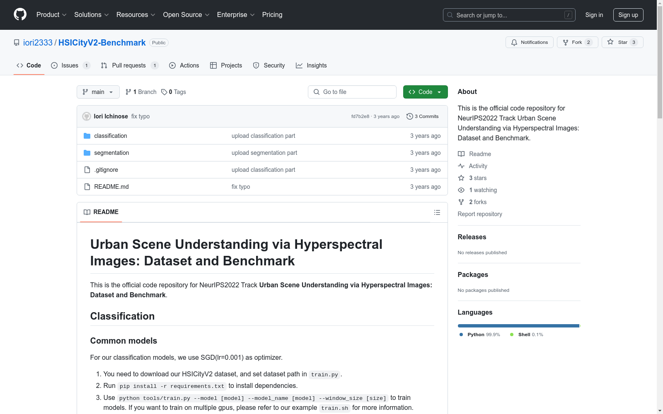Click the tag icon next to Tags
Image resolution: width=663 pixels, height=414 pixels.
(x=164, y=92)
